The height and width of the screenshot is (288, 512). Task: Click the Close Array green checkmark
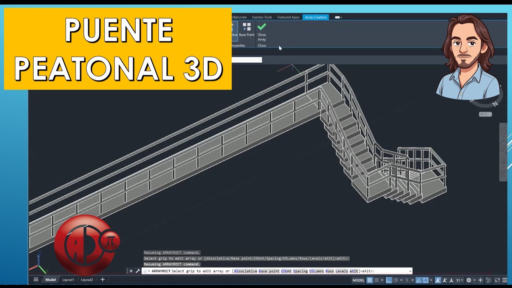click(262, 27)
